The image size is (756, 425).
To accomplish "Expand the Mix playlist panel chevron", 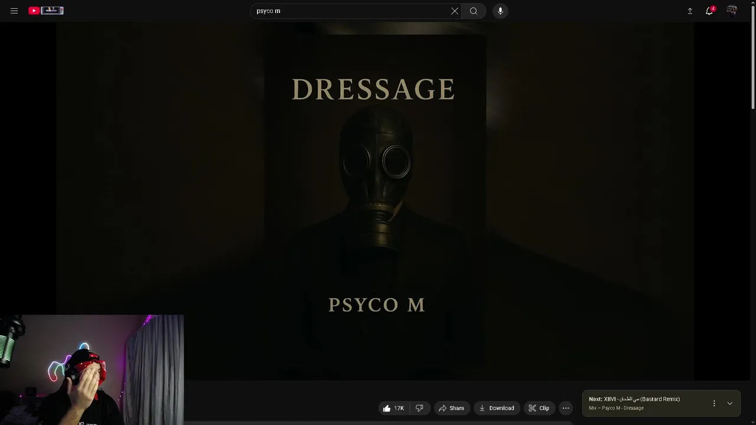I will (730, 403).
